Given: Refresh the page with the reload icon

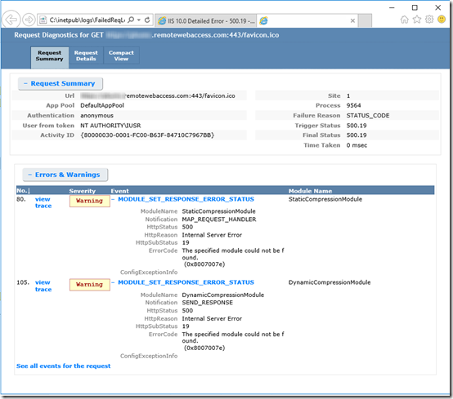Looking at the screenshot, I should [147, 20].
